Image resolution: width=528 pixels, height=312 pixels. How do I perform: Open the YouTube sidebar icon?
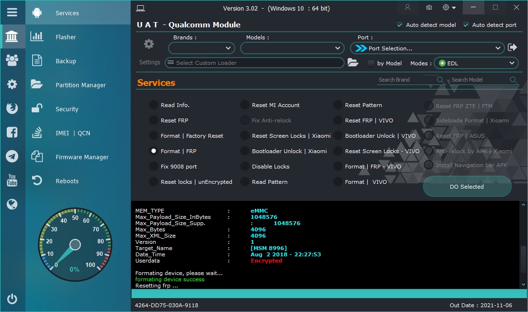click(12, 180)
